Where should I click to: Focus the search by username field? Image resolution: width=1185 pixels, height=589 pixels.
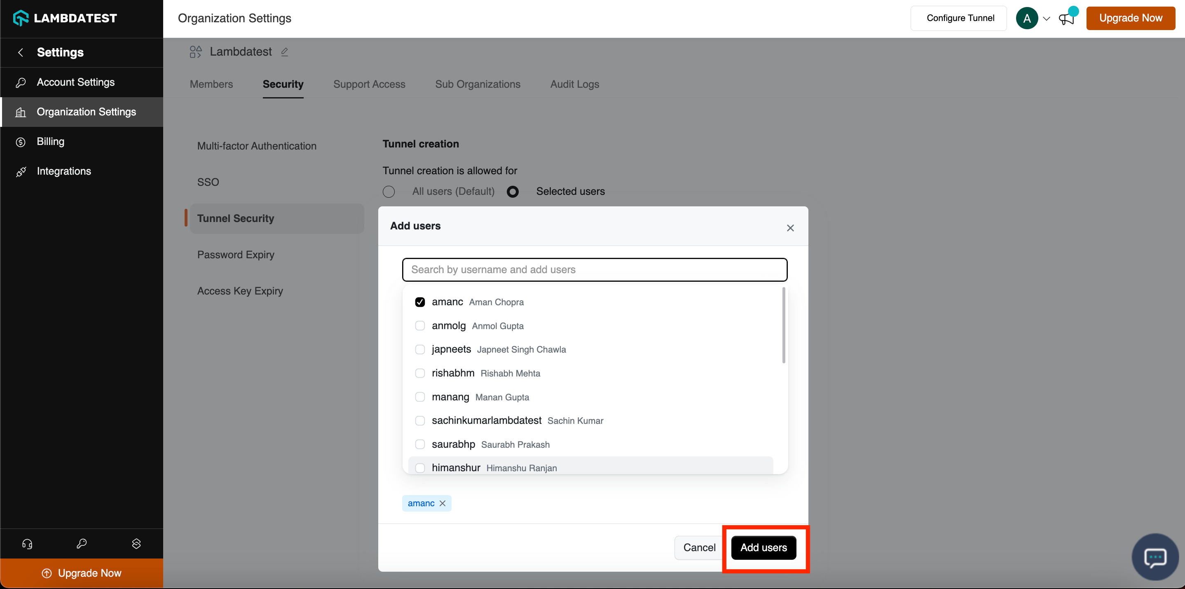[x=594, y=269]
